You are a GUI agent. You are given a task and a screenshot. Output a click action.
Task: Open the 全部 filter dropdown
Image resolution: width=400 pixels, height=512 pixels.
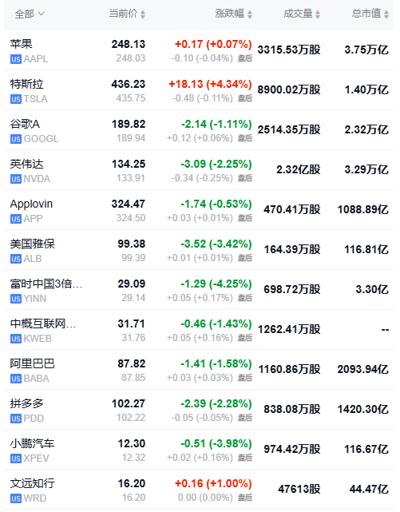(29, 14)
